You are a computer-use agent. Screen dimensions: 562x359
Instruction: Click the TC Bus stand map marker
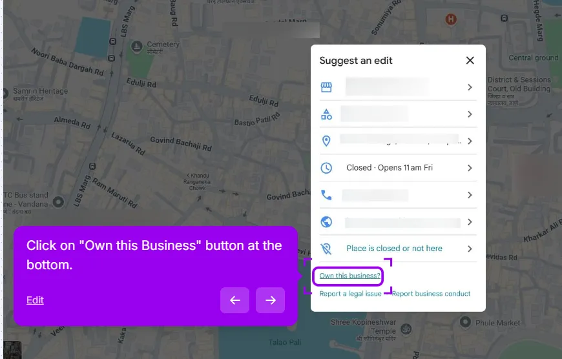tap(58, 202)
